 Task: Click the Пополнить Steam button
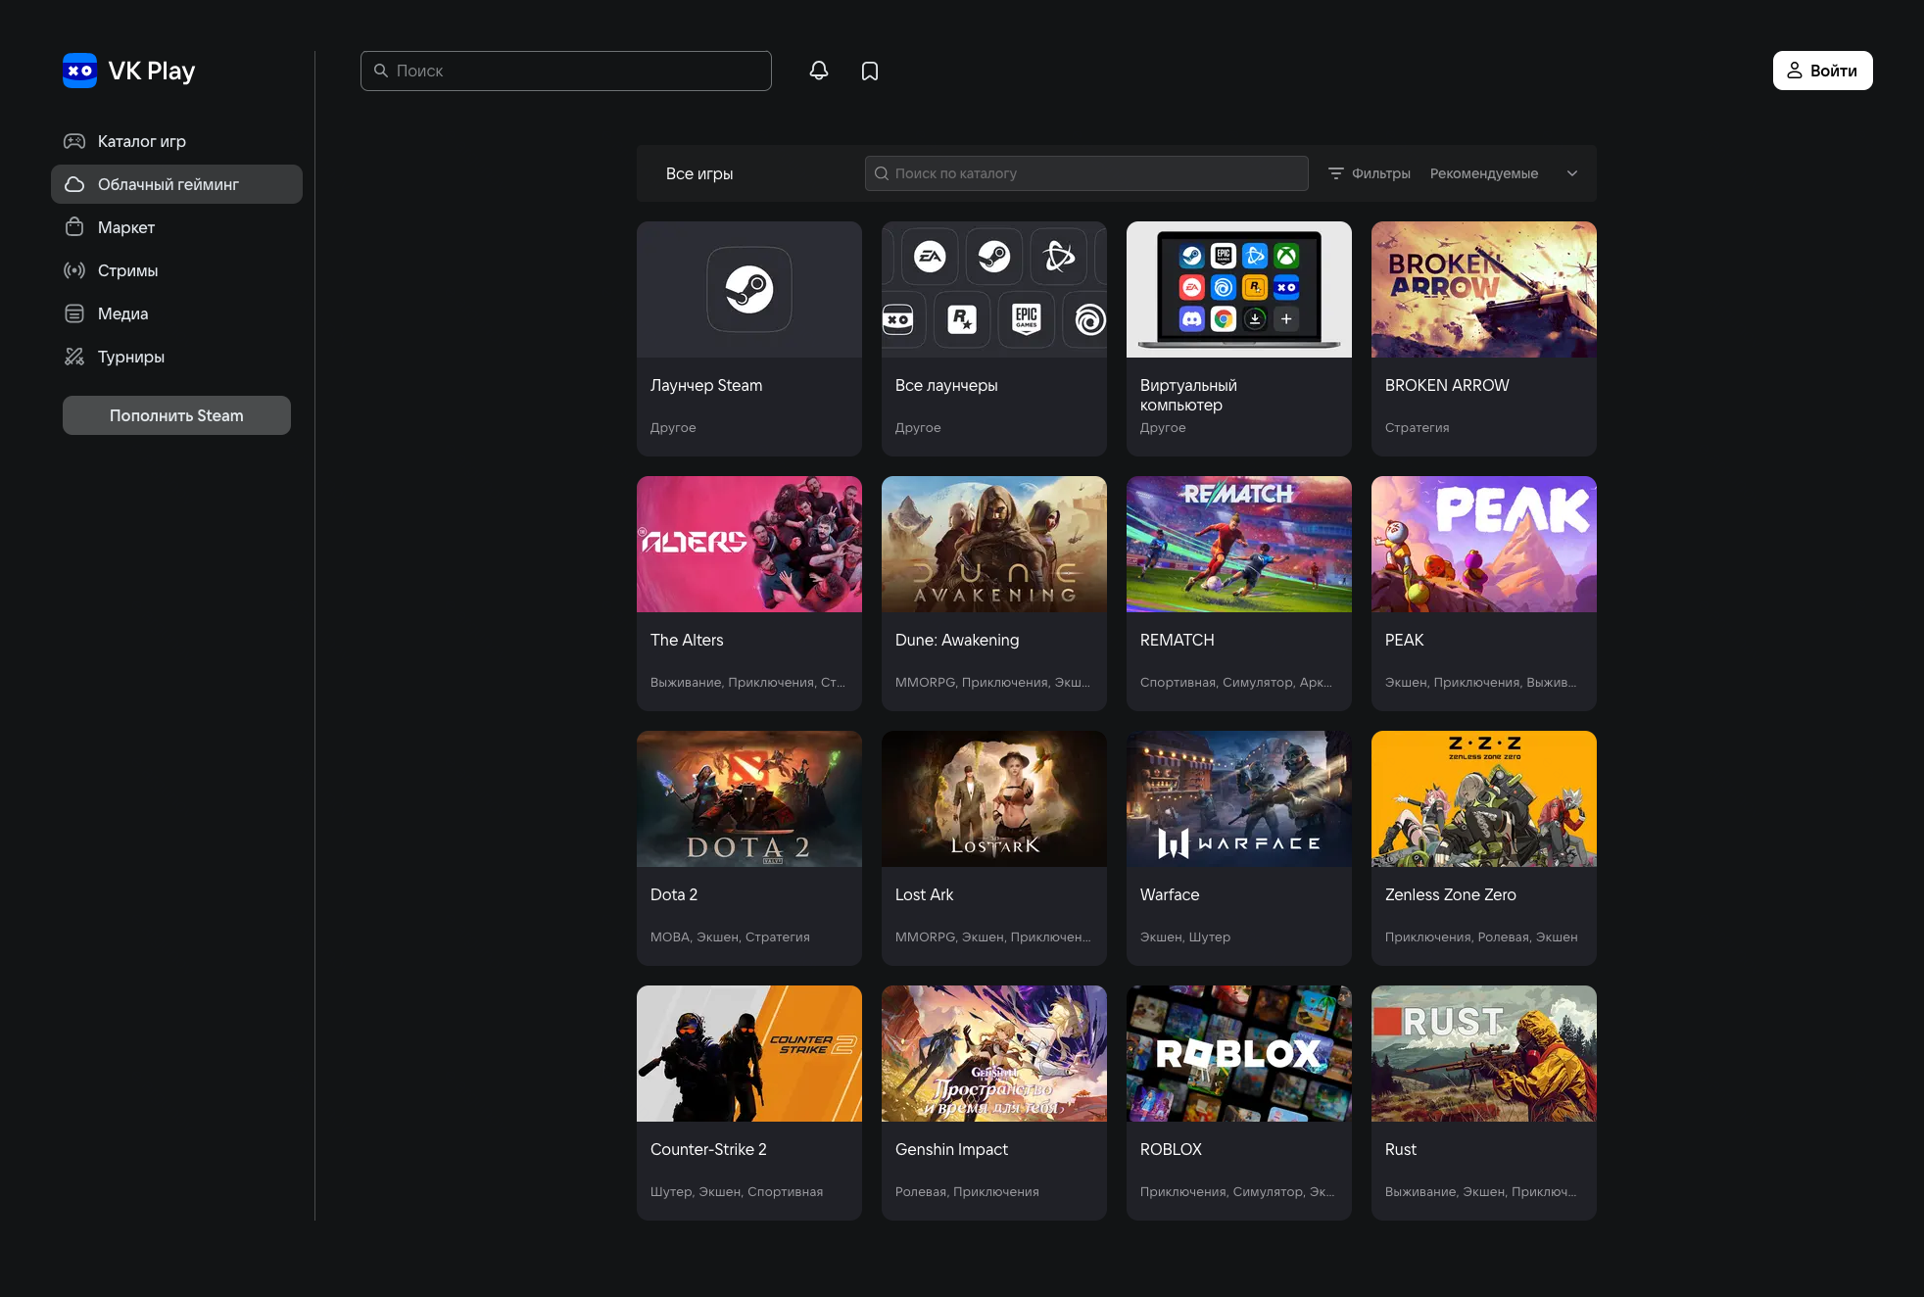176,415
